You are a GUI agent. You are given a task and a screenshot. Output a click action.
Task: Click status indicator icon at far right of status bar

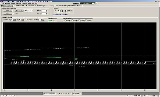158,96
